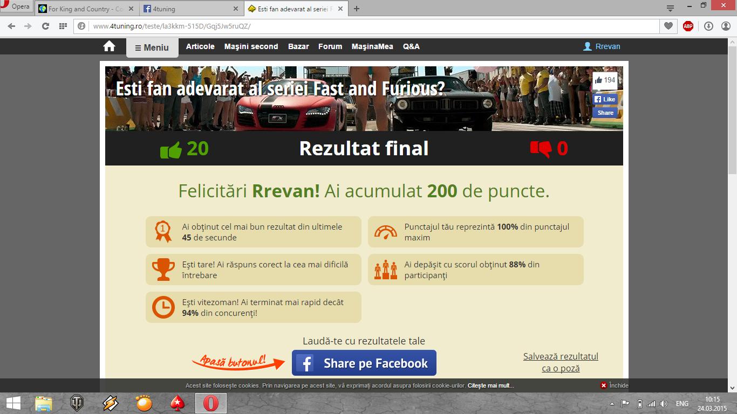
Task: Open the Bazar section
Action: pos(298,46)
